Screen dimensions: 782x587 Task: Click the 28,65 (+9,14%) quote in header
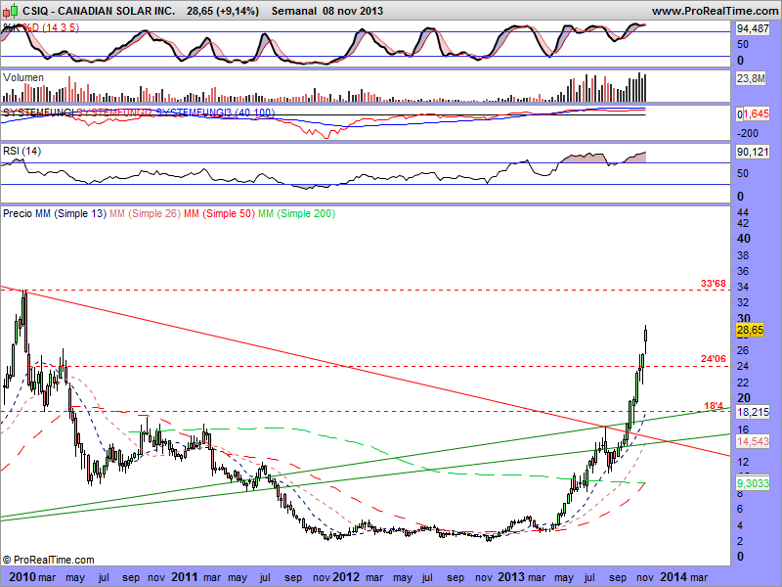point(223,11)
